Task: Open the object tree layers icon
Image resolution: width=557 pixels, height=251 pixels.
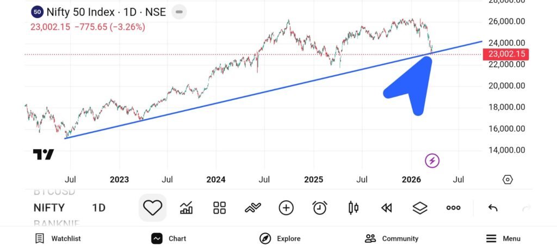Action: 420,207
